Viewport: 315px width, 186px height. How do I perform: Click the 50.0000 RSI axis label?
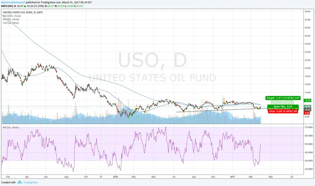(x=309, y=144)
